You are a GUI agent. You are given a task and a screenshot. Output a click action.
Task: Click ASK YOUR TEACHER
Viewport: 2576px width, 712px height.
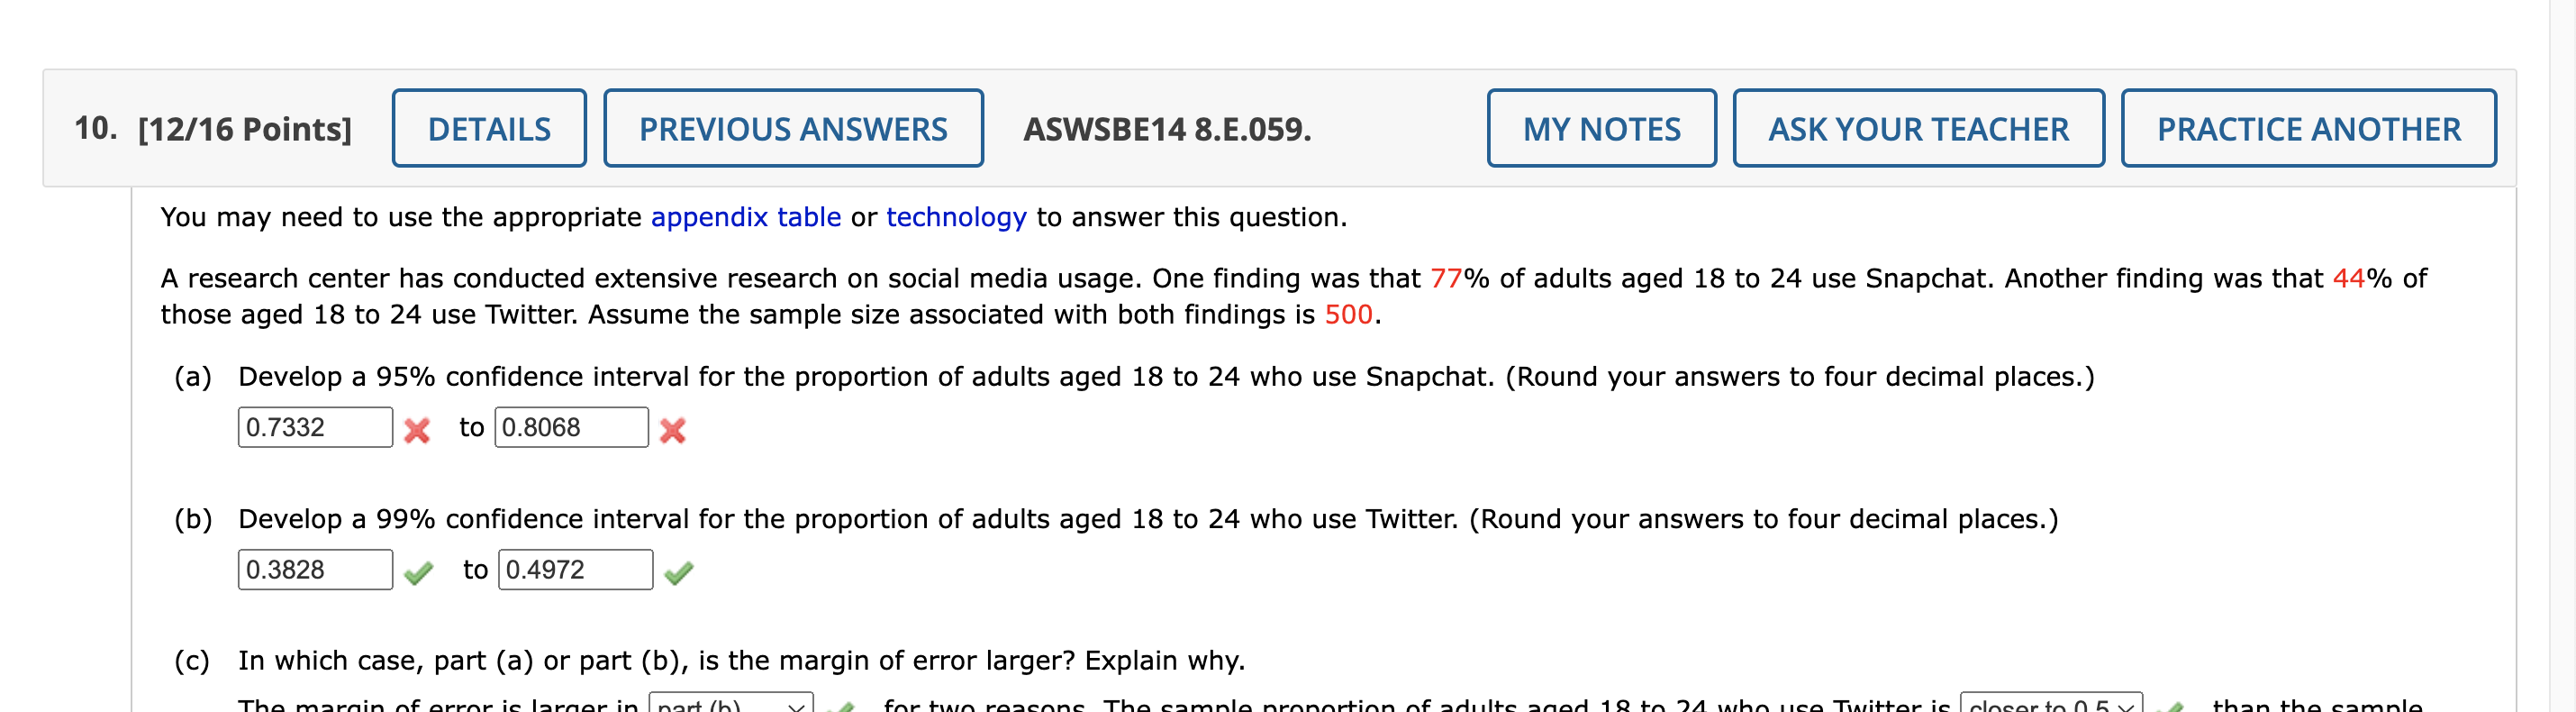click(x=1918, y=128)
